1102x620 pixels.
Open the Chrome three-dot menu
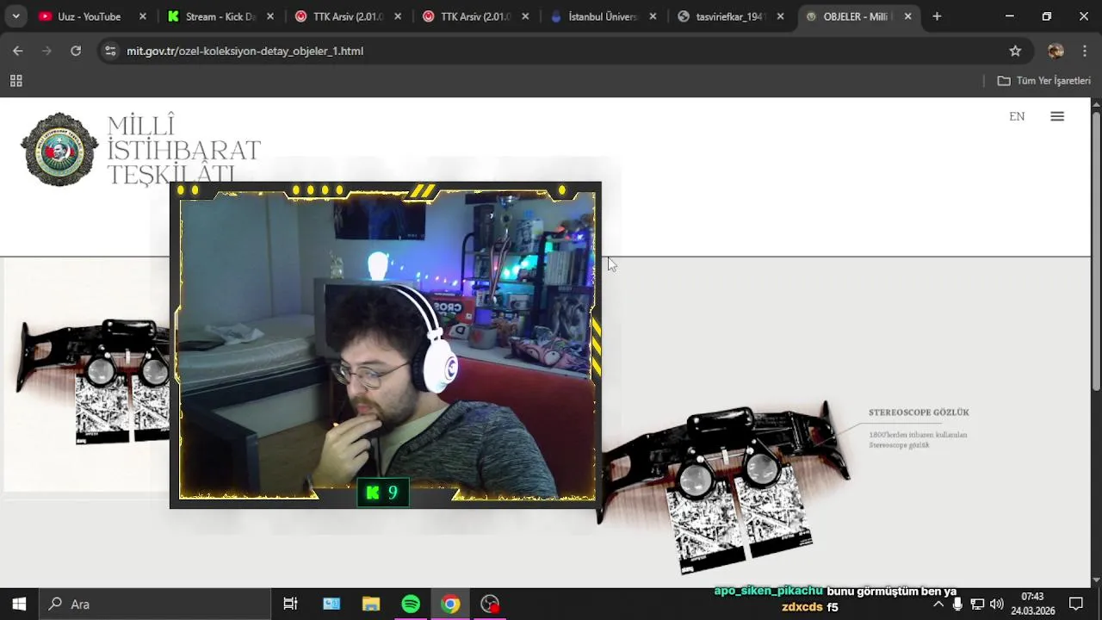point(1084,51)
